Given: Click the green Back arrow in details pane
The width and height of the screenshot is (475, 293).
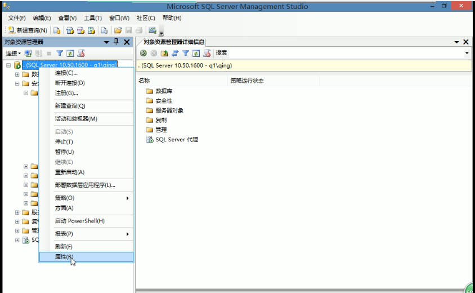Looking at the screenshot, I should pos(144,54).
